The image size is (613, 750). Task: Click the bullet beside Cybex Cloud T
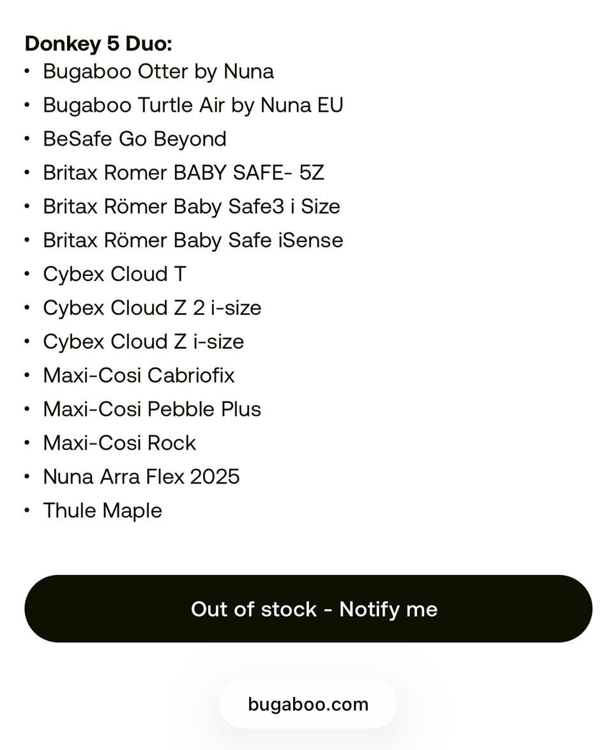click(x=27, y=274)
